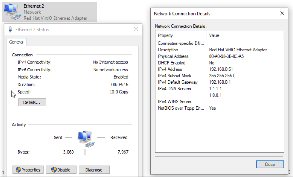The width and height of the screenshot is (293, 177).
Task: Run Diagnose on the connection
Action: [x=94, y=170]
